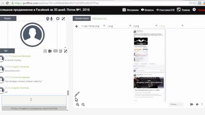This screenshot has width=205, height=115.
Task: Open the Вопросы link
Action: 149,10
